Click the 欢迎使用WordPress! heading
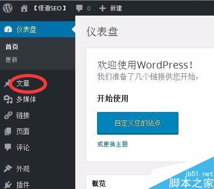 tap(145, 65)
